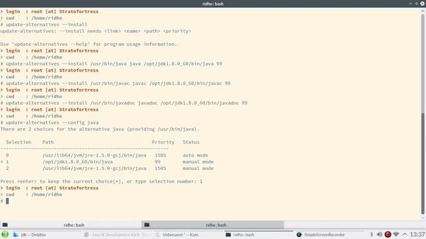The image size is (426, 239).
Task: Click the red recording tray icon
Action: point(387,234)
